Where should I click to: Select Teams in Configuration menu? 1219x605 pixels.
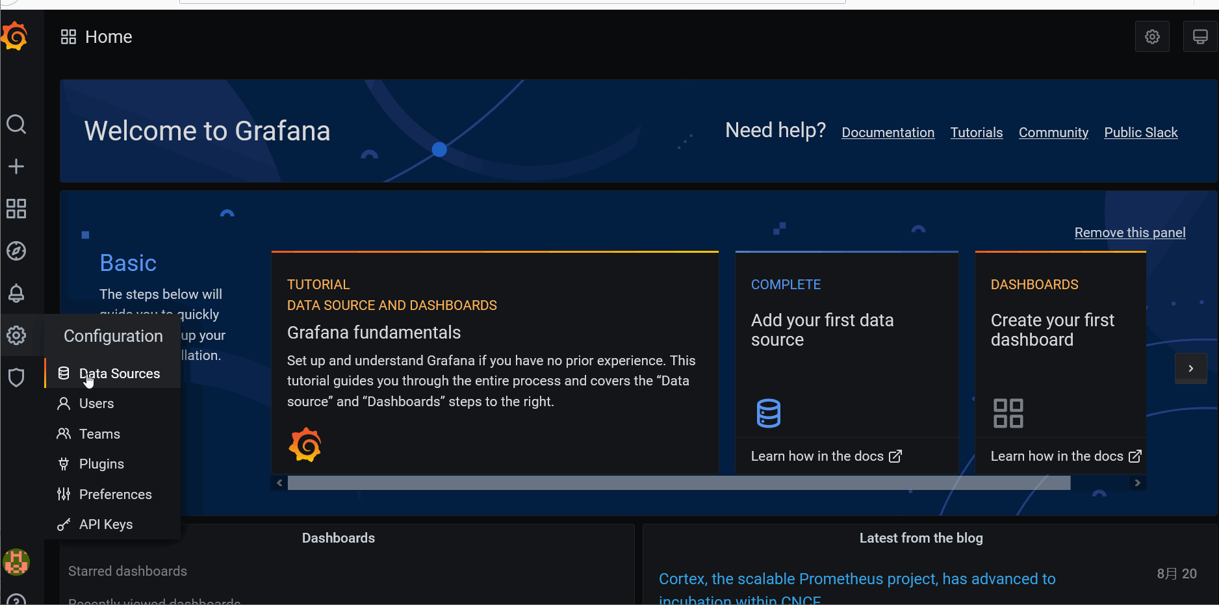(x=112, y=433)
